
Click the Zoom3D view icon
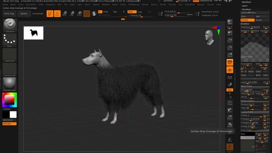tap(229, 117)
